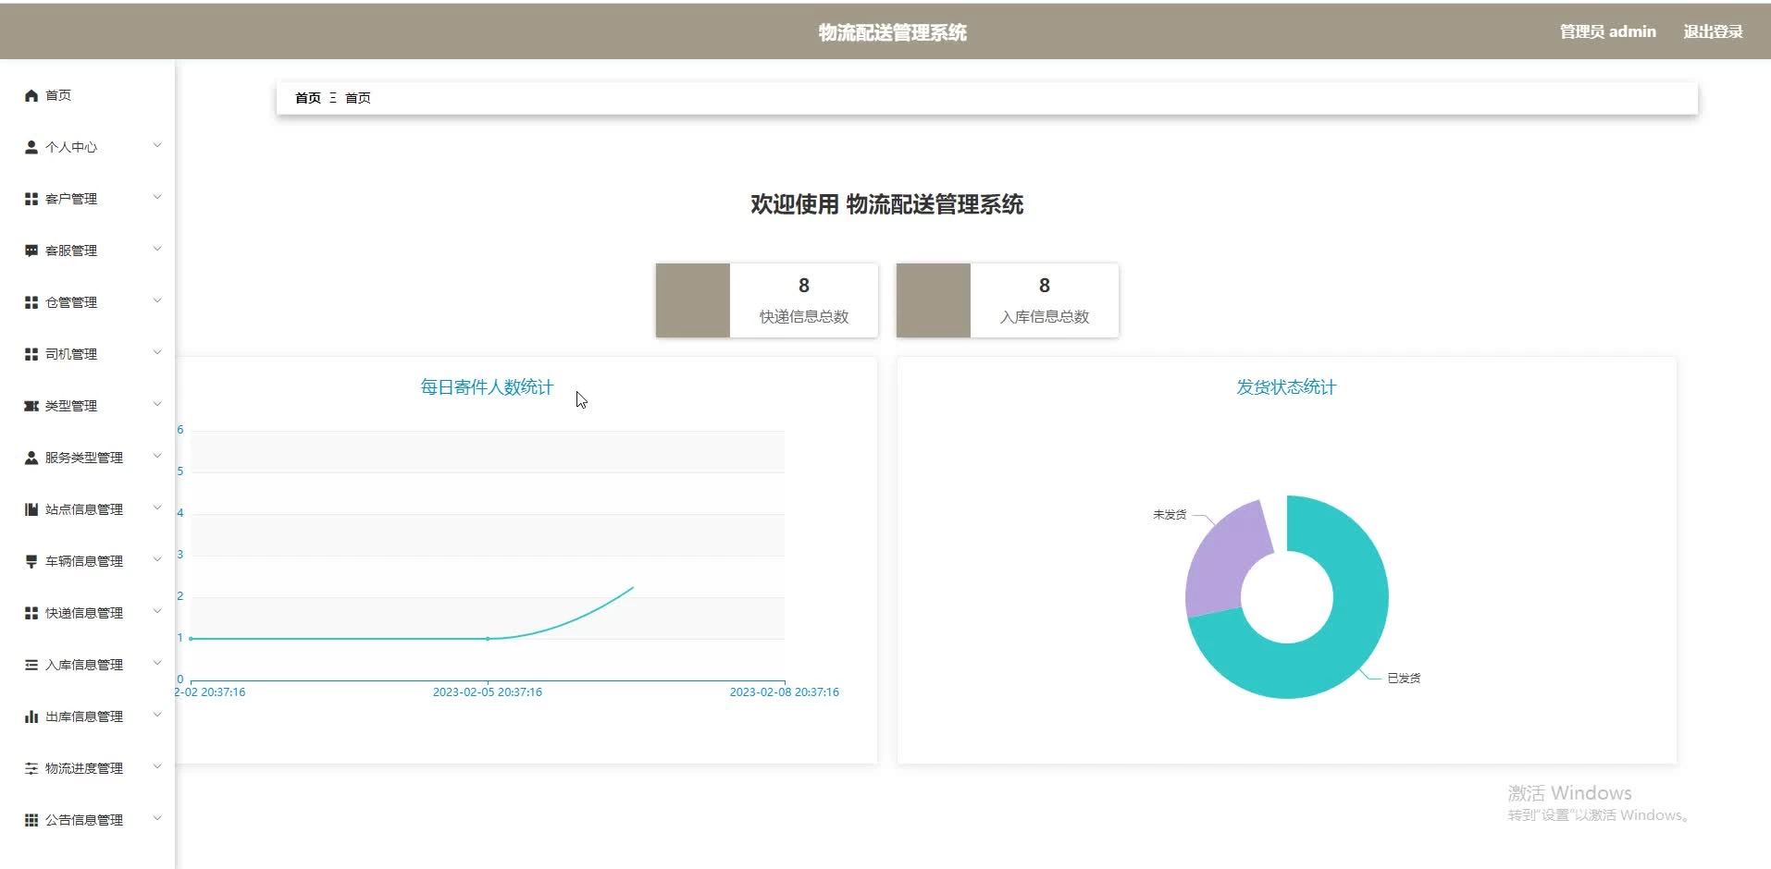Click the person icon beside 个人中心
This screenshot has width=1771, height=869.
point(31,147)
